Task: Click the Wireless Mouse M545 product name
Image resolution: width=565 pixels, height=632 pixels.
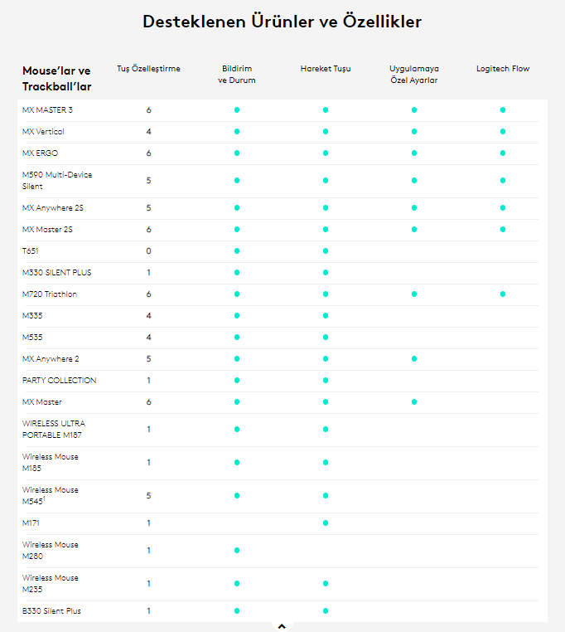Action: 51,495
